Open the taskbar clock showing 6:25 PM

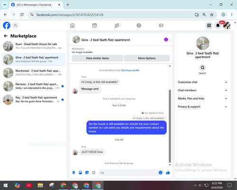click(x=217, y=185)
